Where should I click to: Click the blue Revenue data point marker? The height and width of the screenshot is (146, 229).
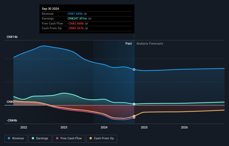pos(134,69)
